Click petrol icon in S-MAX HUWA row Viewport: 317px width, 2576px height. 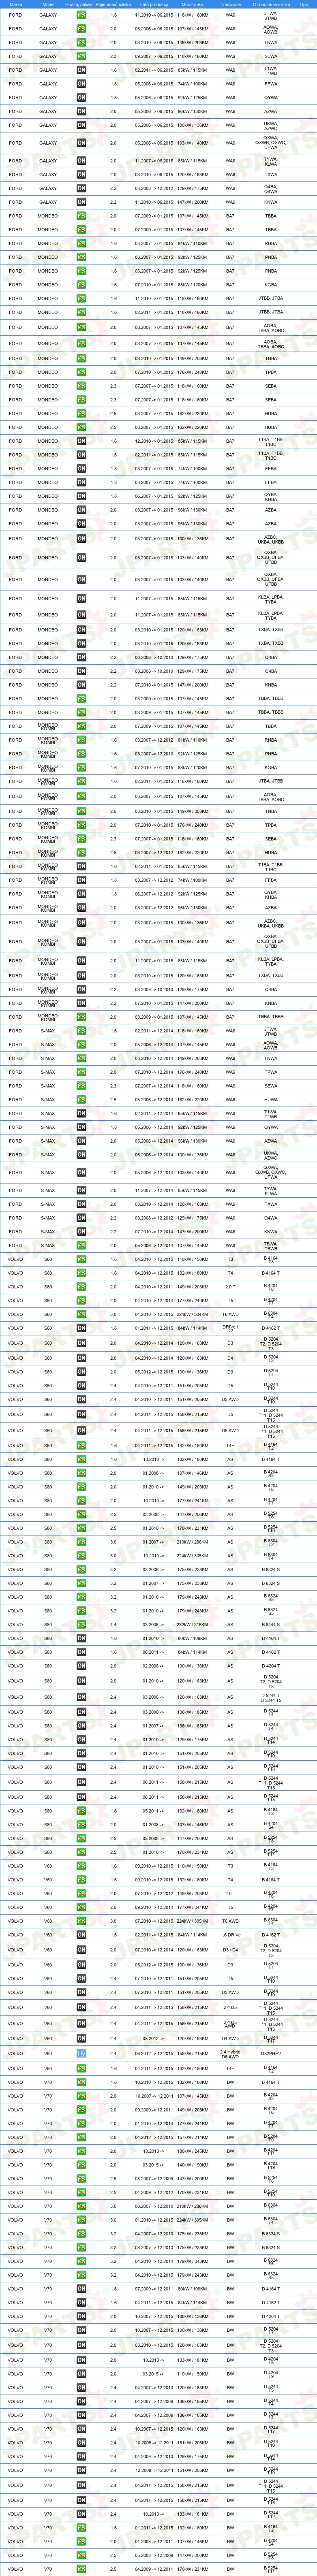[x=82, y=1100]
